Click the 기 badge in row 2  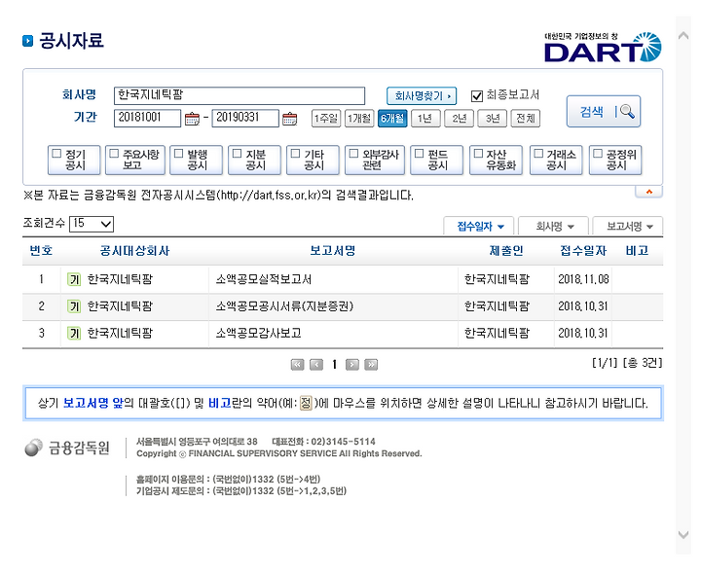coord(74,306)
